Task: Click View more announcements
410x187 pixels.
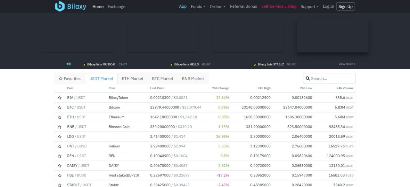Action: (347, 64)
